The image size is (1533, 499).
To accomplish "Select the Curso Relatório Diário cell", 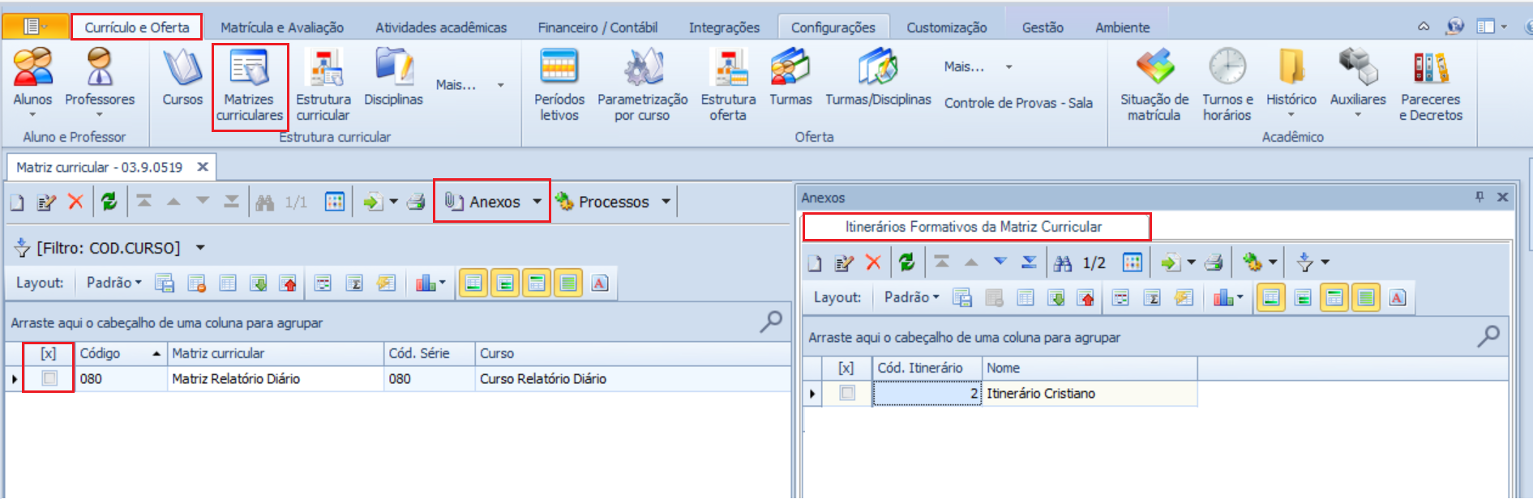I will pyautogui.click(x=632, y=378).
